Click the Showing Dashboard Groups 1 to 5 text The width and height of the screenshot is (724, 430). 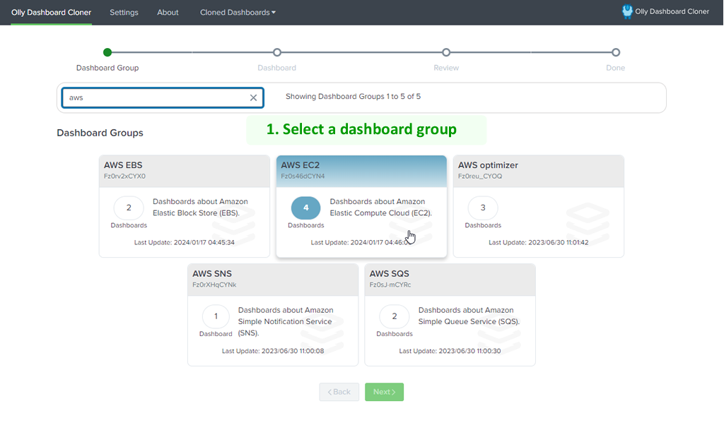354,96
